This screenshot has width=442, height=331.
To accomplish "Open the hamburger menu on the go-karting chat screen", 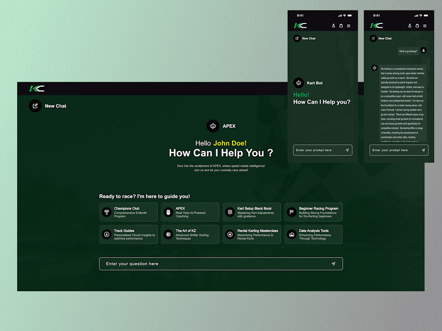I will coord(425,26).
